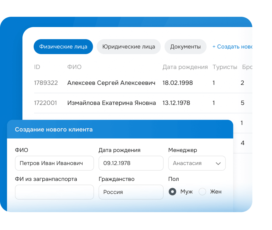Select the Измайлова Екатерина Яновна row
This screenshot has width=272, height=230.
(112, 103)
